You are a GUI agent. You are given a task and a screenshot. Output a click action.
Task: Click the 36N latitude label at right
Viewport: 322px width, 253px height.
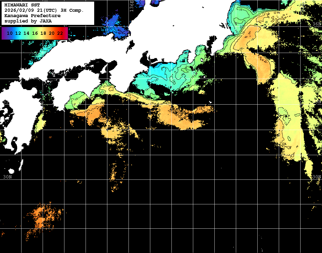tap(317, 24)
